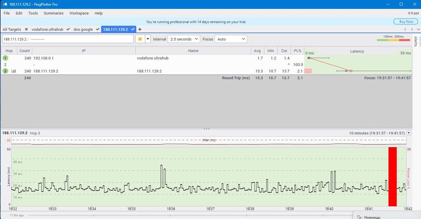The height and width of the screenshot is (219, 421).
Task: Click checkmark on dns.google tab
Action: (x=98, y=29)
